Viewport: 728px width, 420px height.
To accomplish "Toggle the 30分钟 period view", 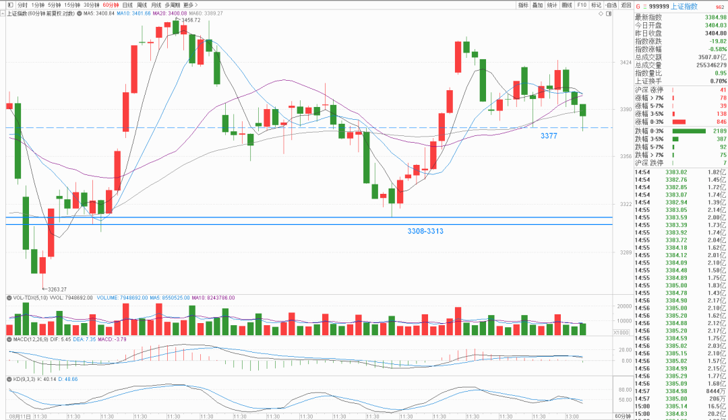I will pyautogui.click(x=92, y=5).
